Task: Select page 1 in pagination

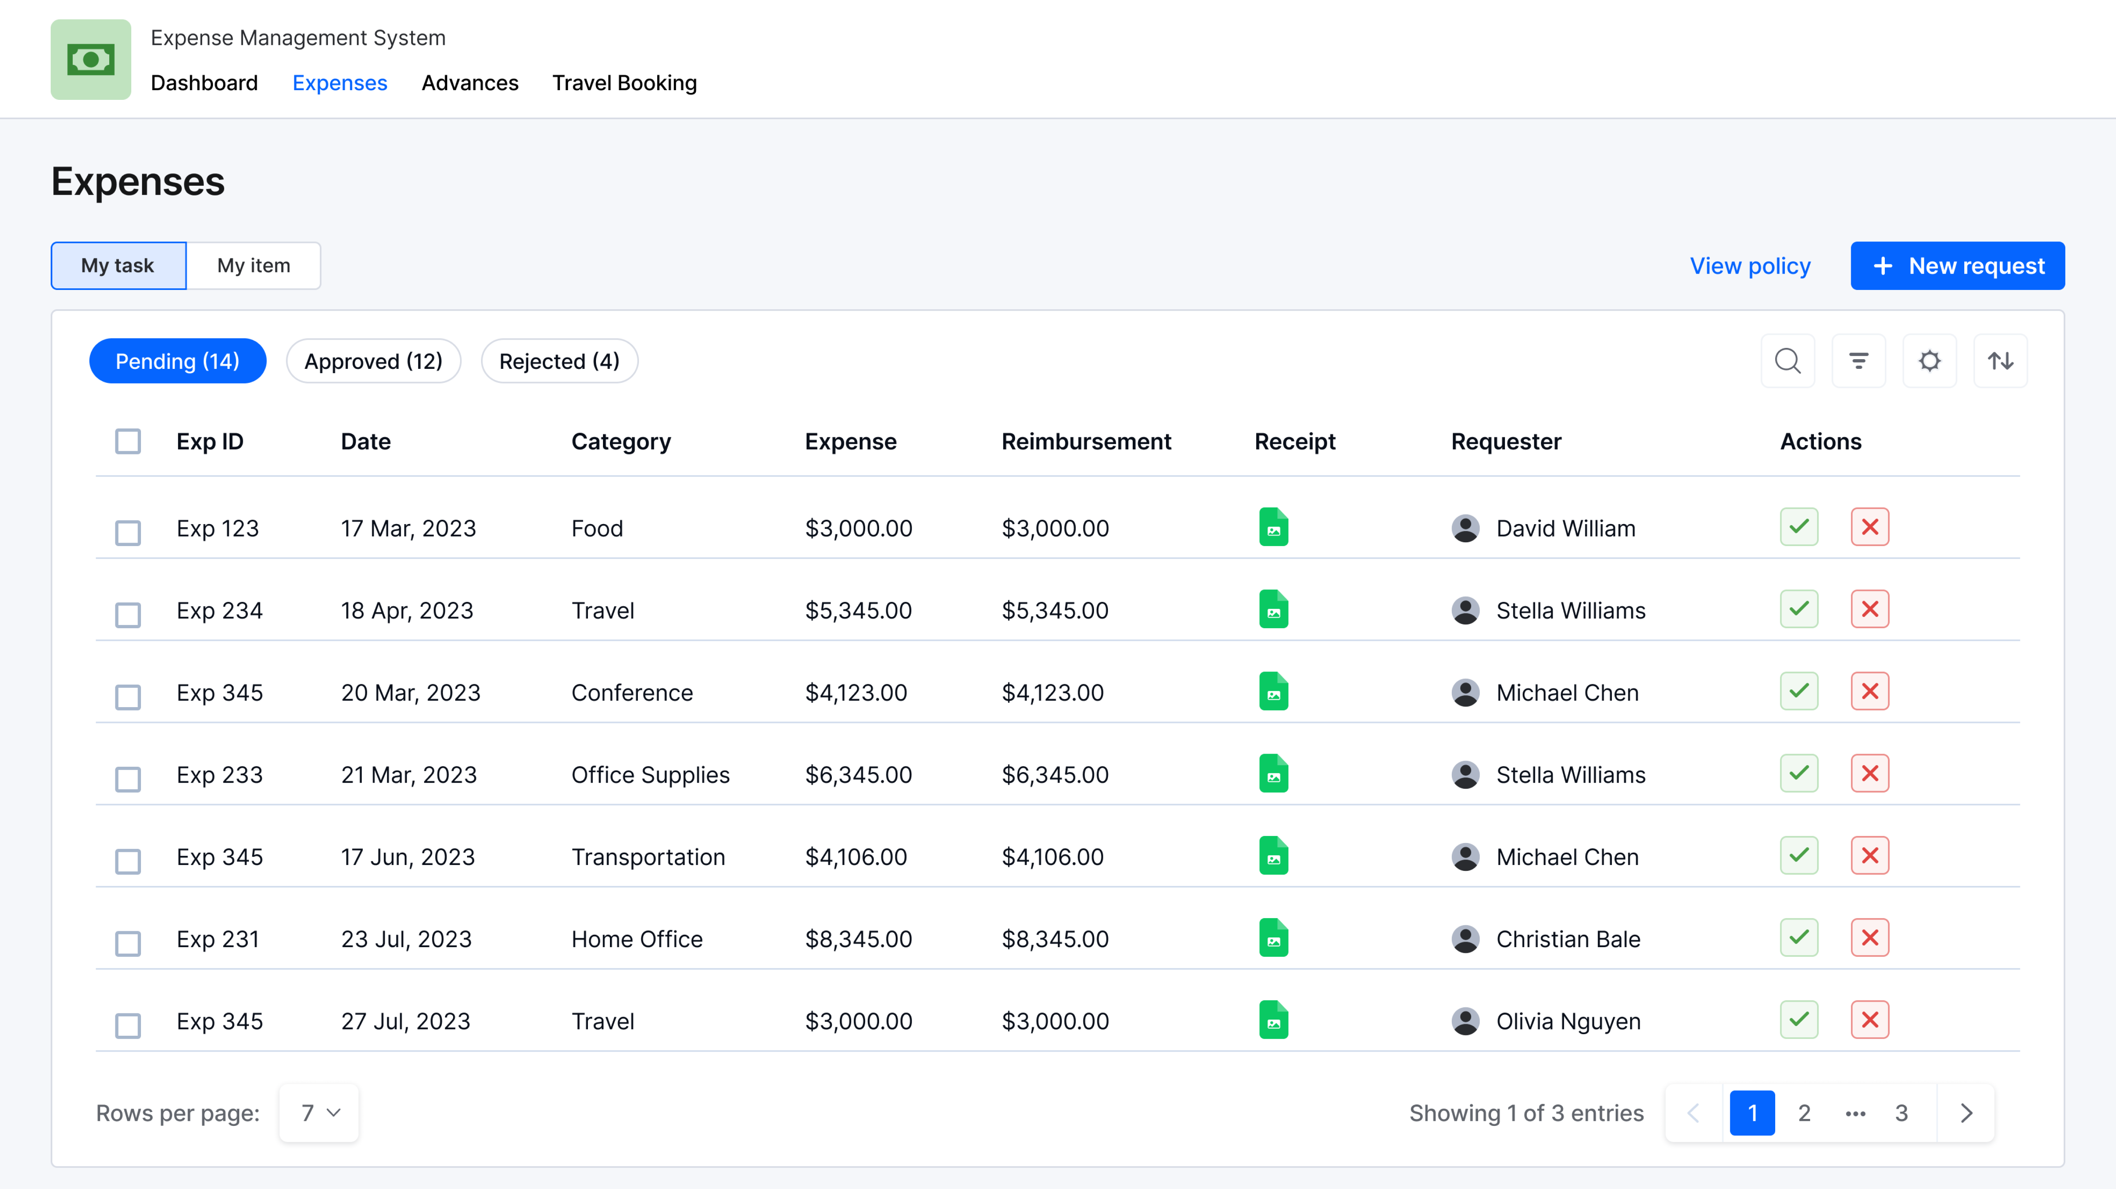Action: [x=1752, y=1113]
